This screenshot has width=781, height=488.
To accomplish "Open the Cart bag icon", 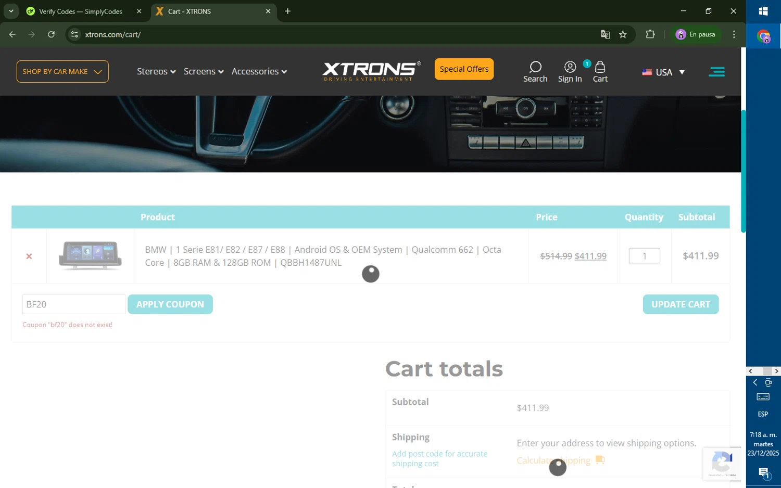I will point(600,72).
